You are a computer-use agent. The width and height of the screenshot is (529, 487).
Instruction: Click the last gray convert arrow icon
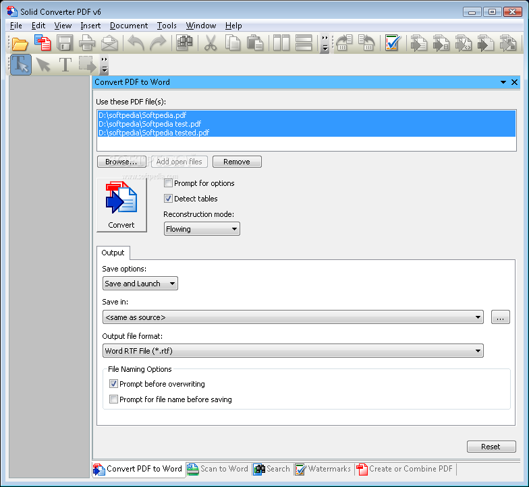[507, 43]
